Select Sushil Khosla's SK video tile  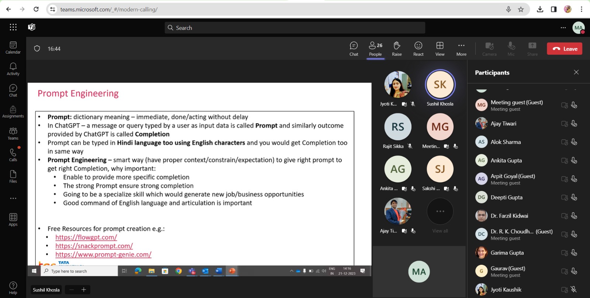point(440,85)
